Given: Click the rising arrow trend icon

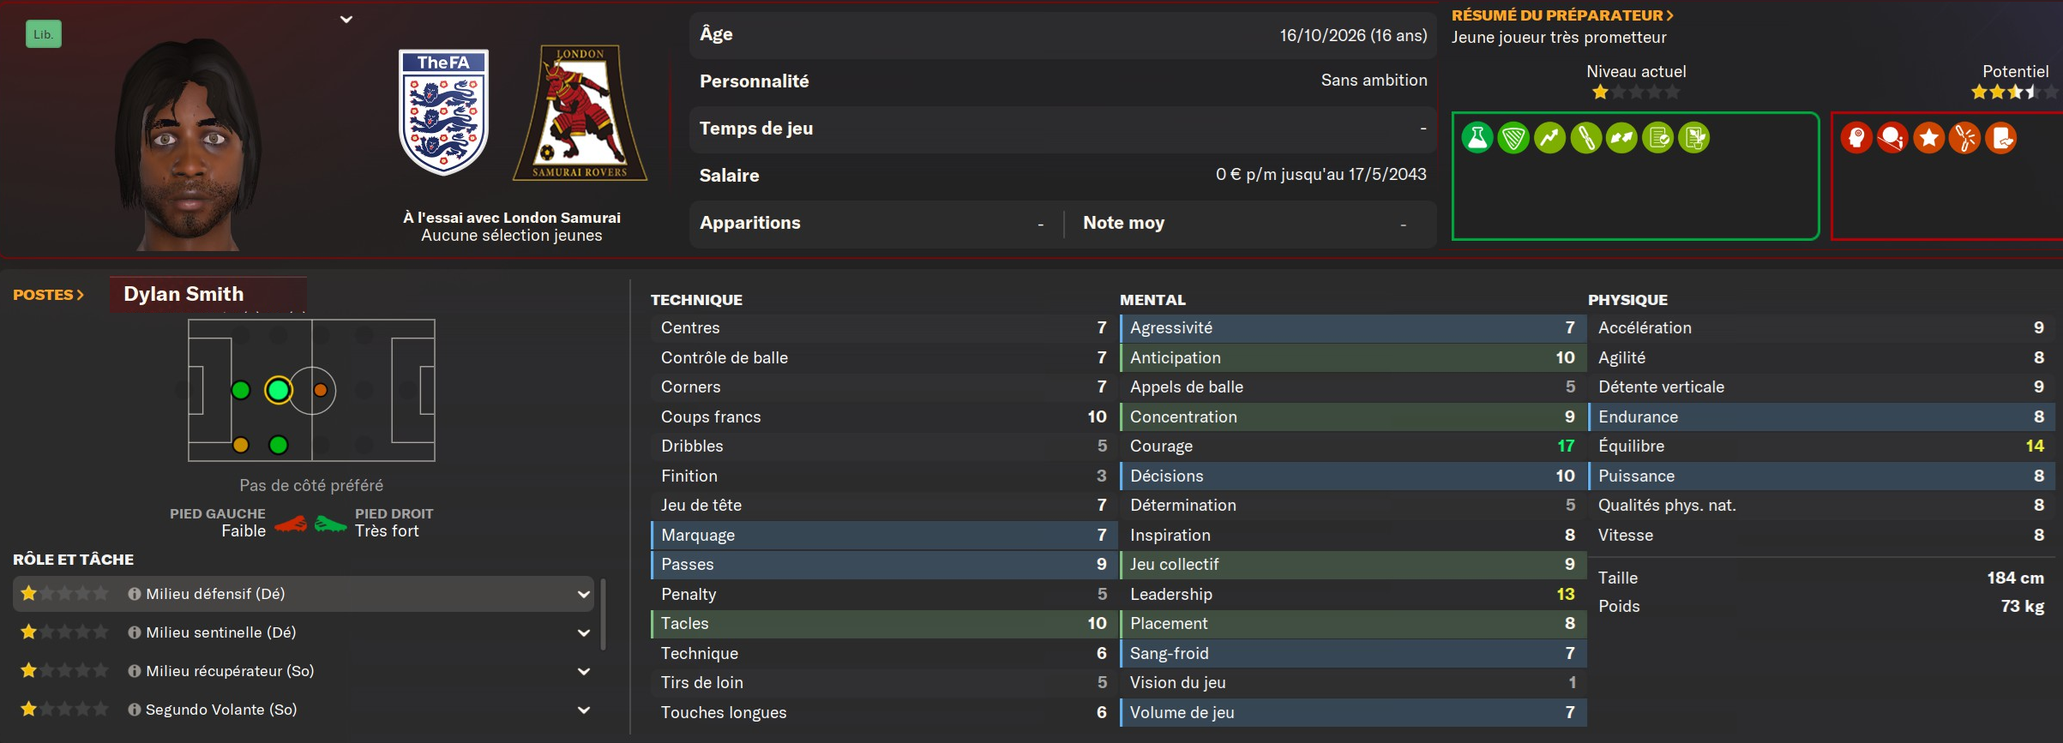Looking at the screenshot, I should coord(1549,138).
